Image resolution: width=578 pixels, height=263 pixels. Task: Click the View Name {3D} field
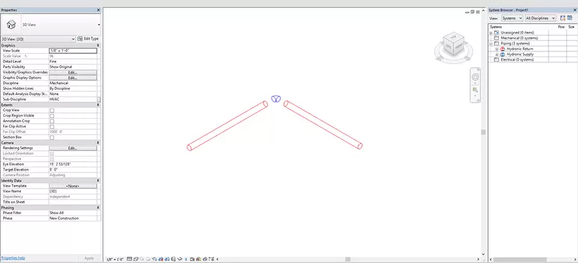(x=73, y=192)
